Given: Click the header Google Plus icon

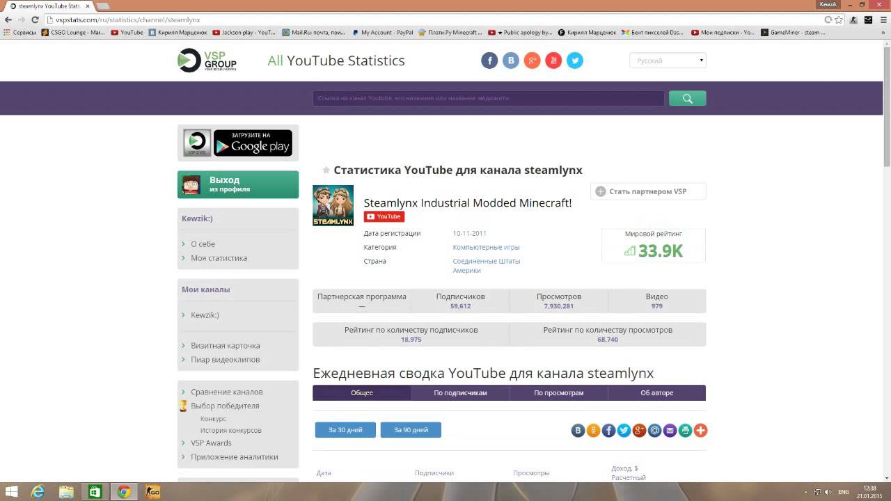Looking at the screenshot, I should tap(532, 61).
